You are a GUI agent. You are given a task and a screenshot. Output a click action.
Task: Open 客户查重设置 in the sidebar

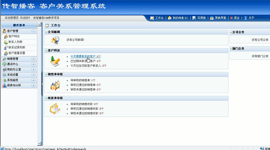[17, 53]
